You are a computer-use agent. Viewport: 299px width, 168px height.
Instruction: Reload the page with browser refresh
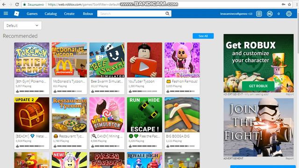click(x=17, y=4)
